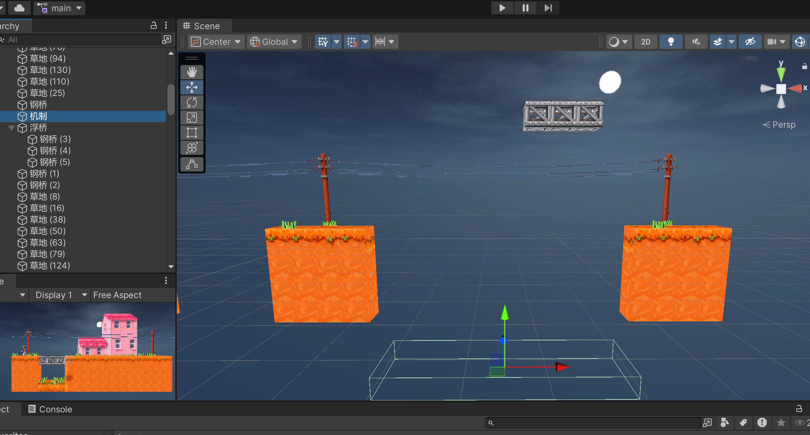Click the Step frame button
The height and width of the screenshot is (435, 810).
pos(548,8)
